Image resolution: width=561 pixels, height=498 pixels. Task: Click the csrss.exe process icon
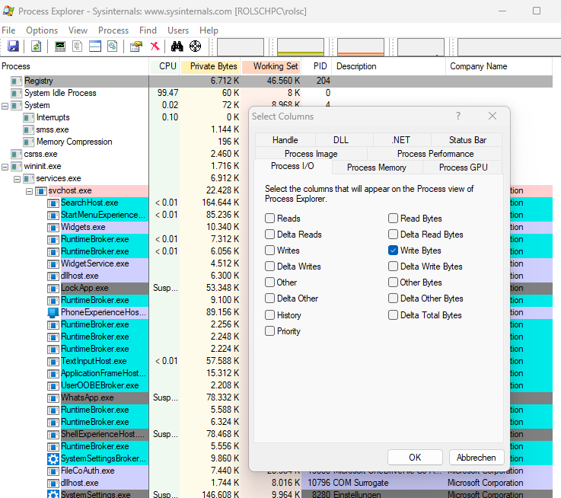16,155
